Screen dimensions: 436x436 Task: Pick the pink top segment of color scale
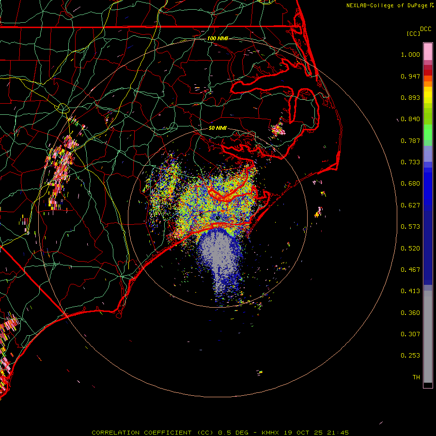[428, 52]
